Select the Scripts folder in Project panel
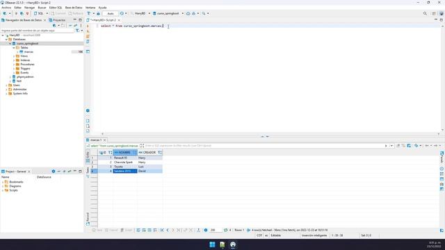445x250 pixels. coord(13,190)
